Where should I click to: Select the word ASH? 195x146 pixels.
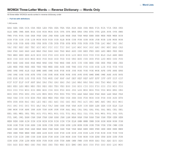115,98
